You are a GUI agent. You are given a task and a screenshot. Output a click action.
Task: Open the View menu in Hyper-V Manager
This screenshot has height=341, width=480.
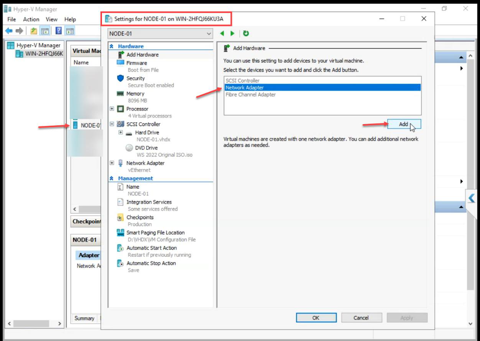pos(51,19)
